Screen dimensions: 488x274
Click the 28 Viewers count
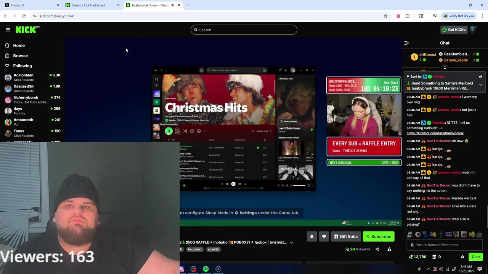coord(358,249)
